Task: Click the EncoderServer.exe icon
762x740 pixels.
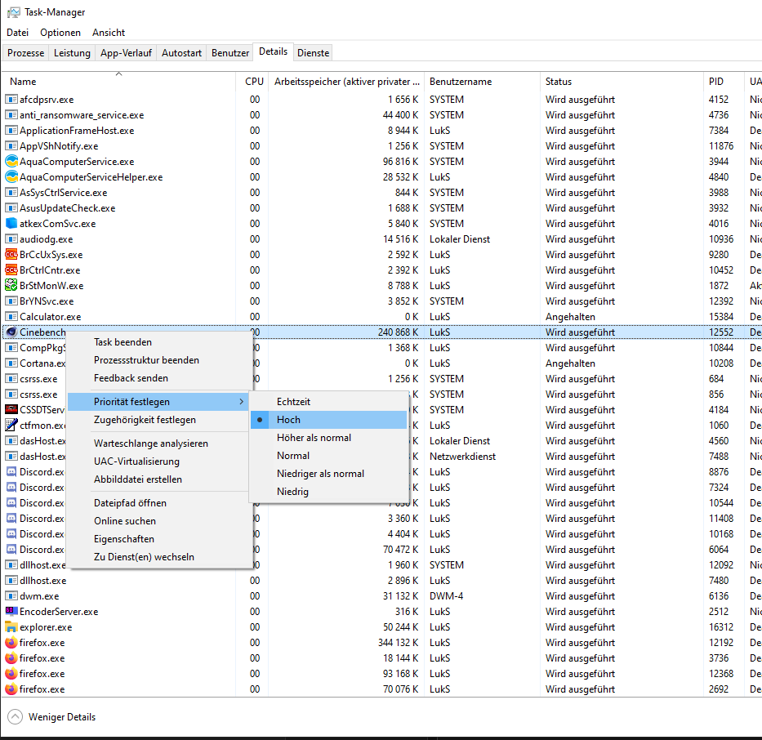Action: pyautogui.click(x=11, y=611)
